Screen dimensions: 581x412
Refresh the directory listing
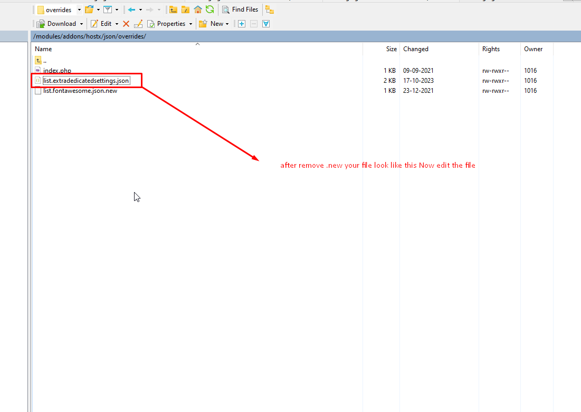click(209, 9)
